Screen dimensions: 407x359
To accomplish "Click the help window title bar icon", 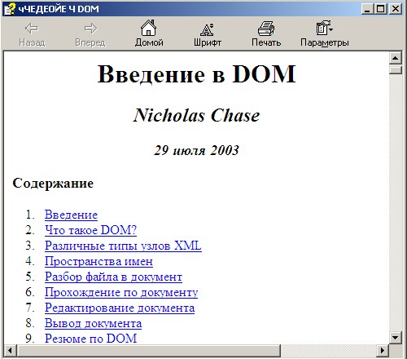I will 10,9.
